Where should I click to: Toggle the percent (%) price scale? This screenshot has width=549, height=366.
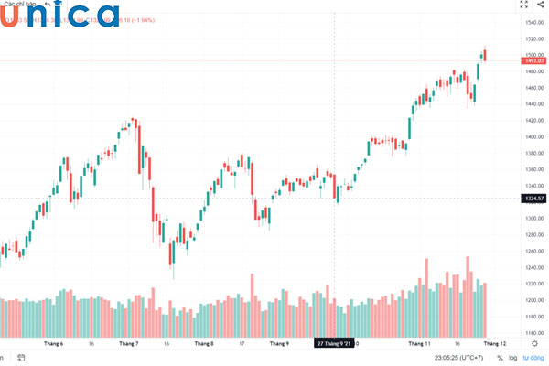click(500, 358)
